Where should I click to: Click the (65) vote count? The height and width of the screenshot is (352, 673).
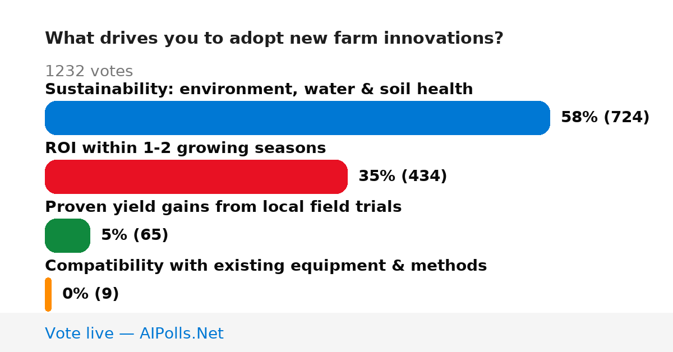[x=150, y=235]
